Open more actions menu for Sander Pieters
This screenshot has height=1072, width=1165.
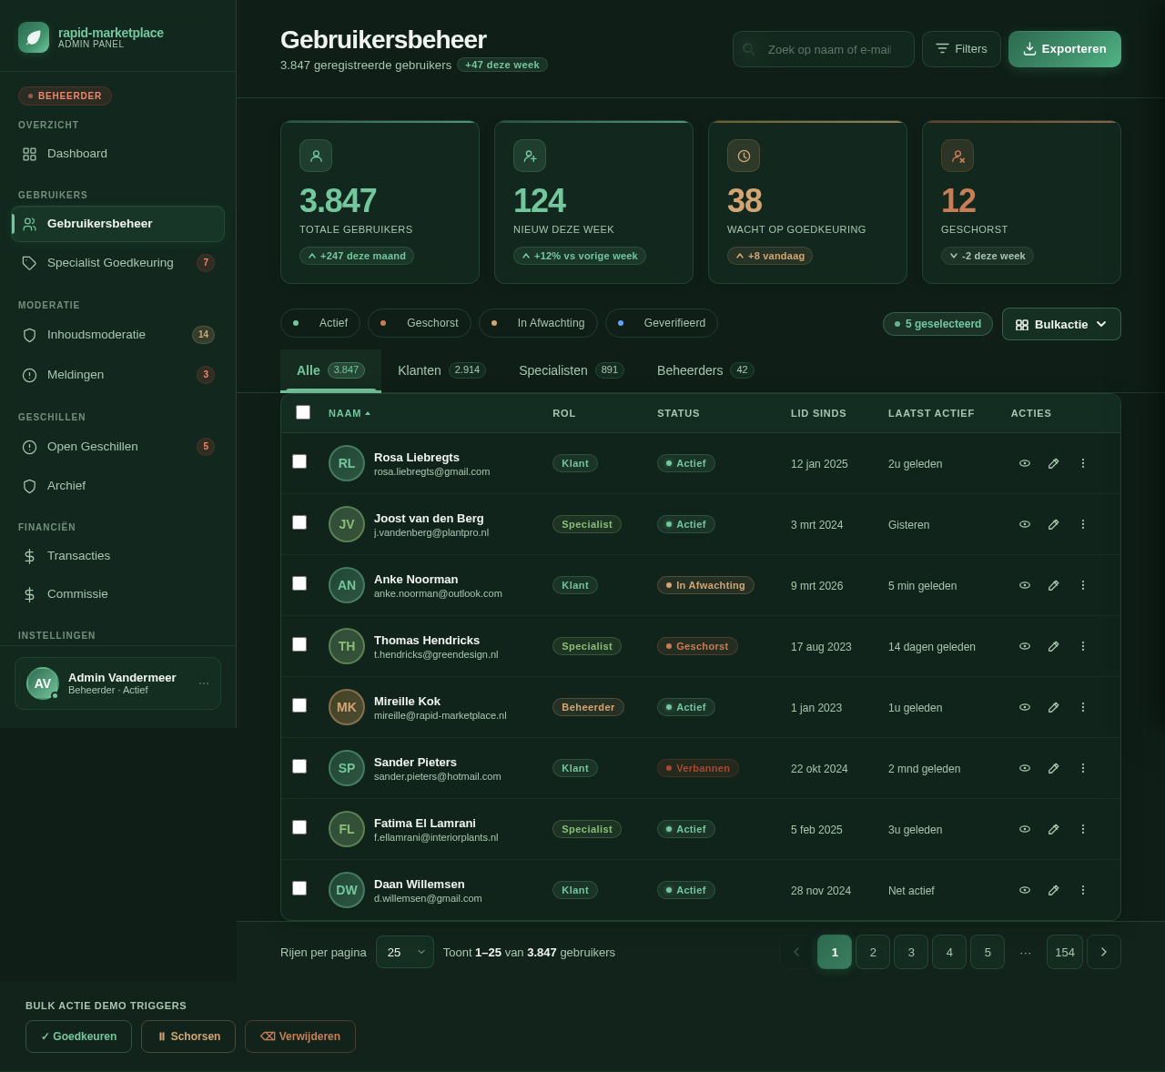[x=1082, y=768]
